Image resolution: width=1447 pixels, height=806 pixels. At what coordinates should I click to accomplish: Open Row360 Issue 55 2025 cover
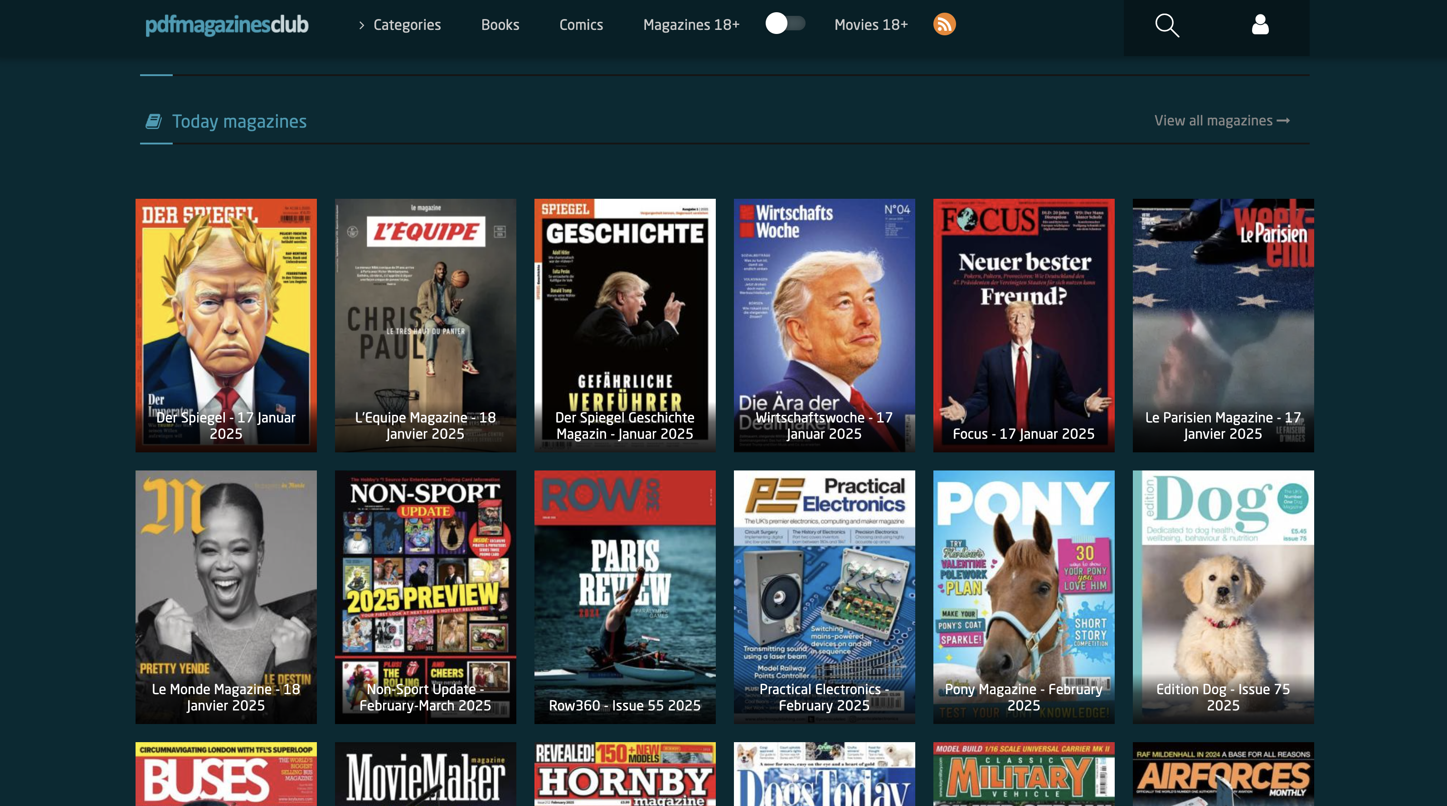click(625, 597)
